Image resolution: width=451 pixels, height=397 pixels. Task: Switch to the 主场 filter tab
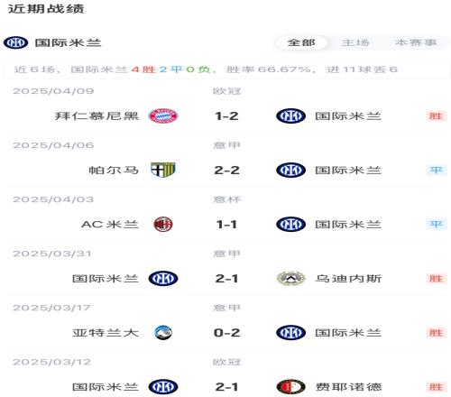tap(355, 42)
